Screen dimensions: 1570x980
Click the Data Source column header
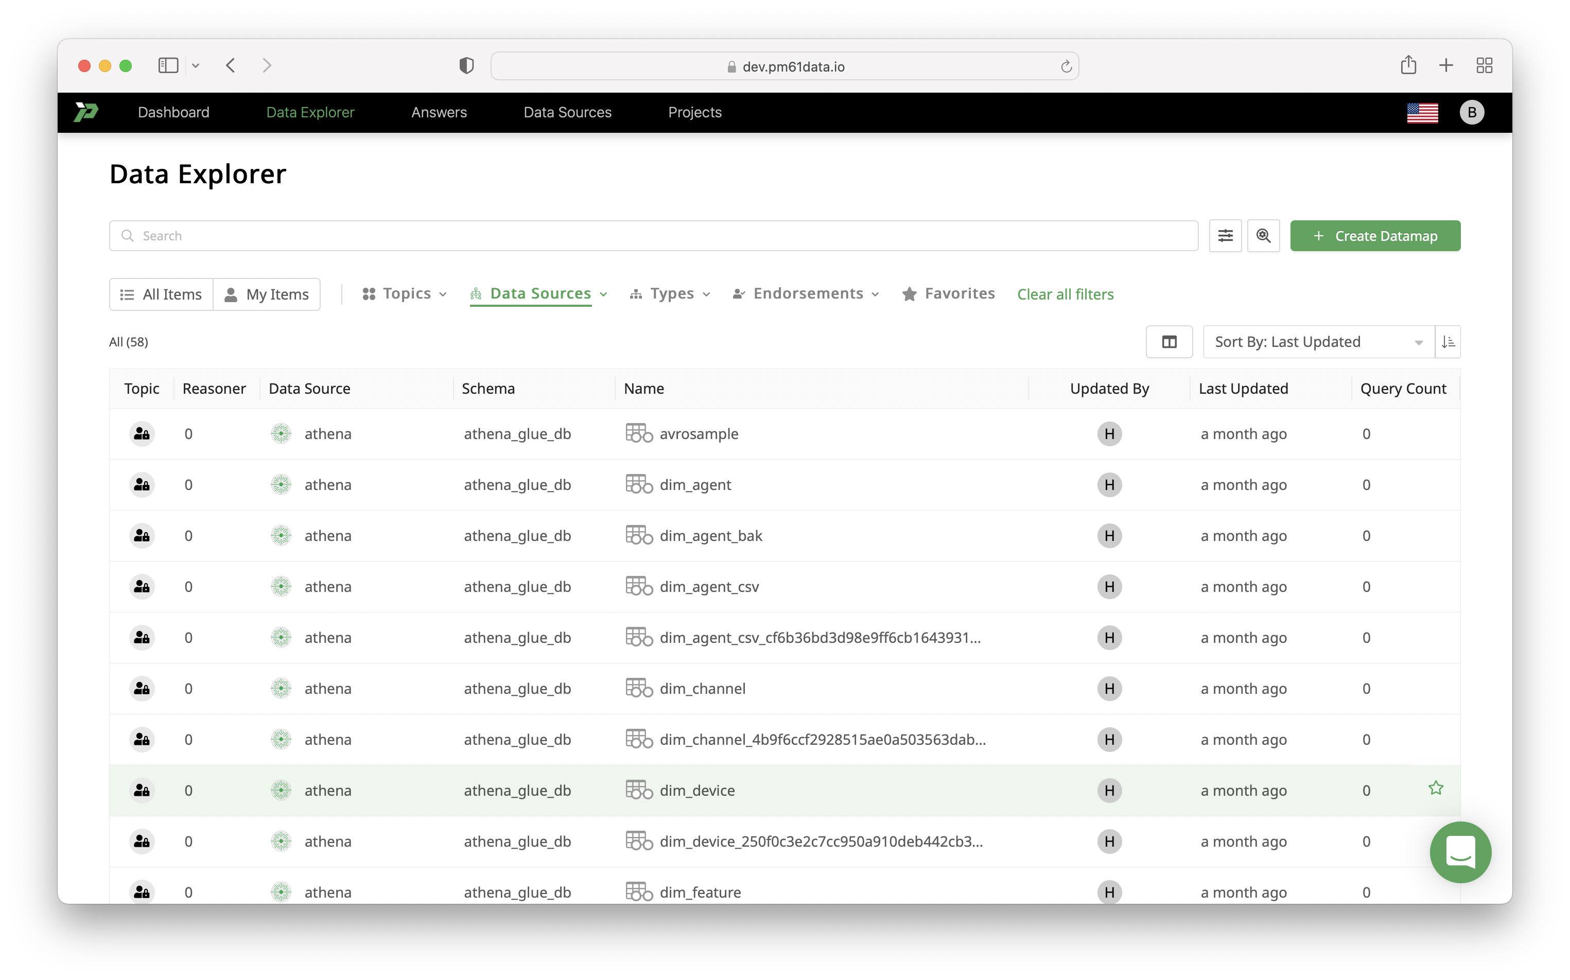pyautogui.click(x=309, y=388)
